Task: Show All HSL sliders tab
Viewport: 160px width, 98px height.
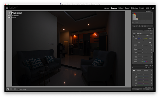Action: tap(151, 71)
